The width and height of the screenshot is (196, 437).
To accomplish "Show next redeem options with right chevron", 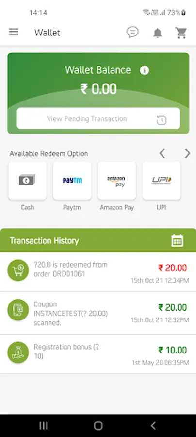I will click(187, 153).
